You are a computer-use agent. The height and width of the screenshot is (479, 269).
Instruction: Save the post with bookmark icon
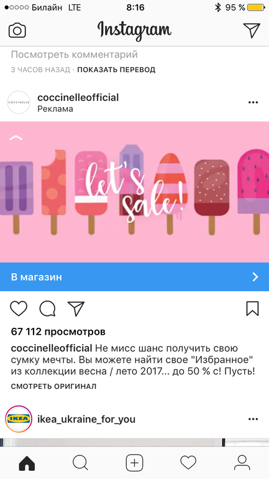(x=252, y=309)
